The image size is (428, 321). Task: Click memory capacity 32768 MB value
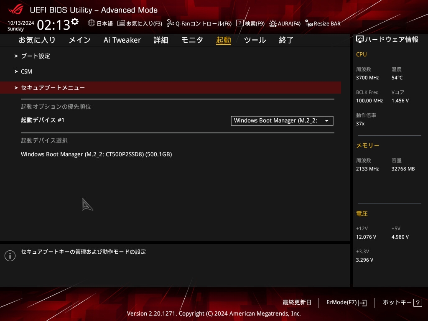pyautogui.click(x=403, y=169)
